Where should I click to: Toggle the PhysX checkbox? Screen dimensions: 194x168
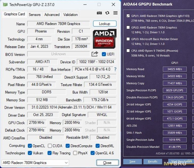click(75, 153)
